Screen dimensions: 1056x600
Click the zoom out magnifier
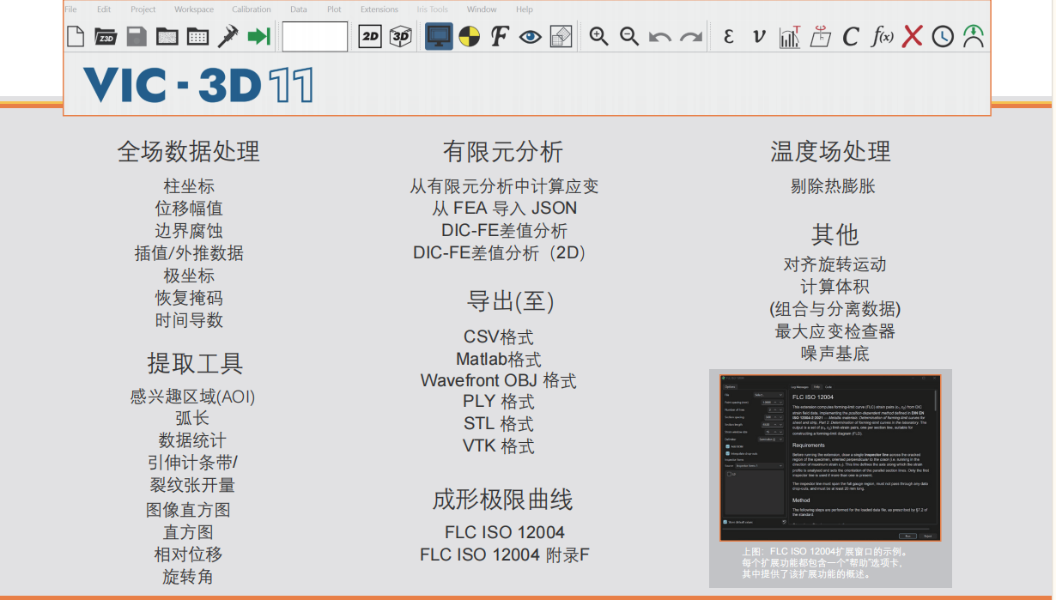(x=629, y=37)
